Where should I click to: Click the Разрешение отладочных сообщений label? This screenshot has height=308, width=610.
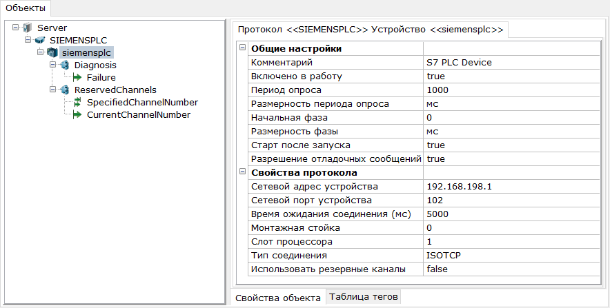point(336,159)
